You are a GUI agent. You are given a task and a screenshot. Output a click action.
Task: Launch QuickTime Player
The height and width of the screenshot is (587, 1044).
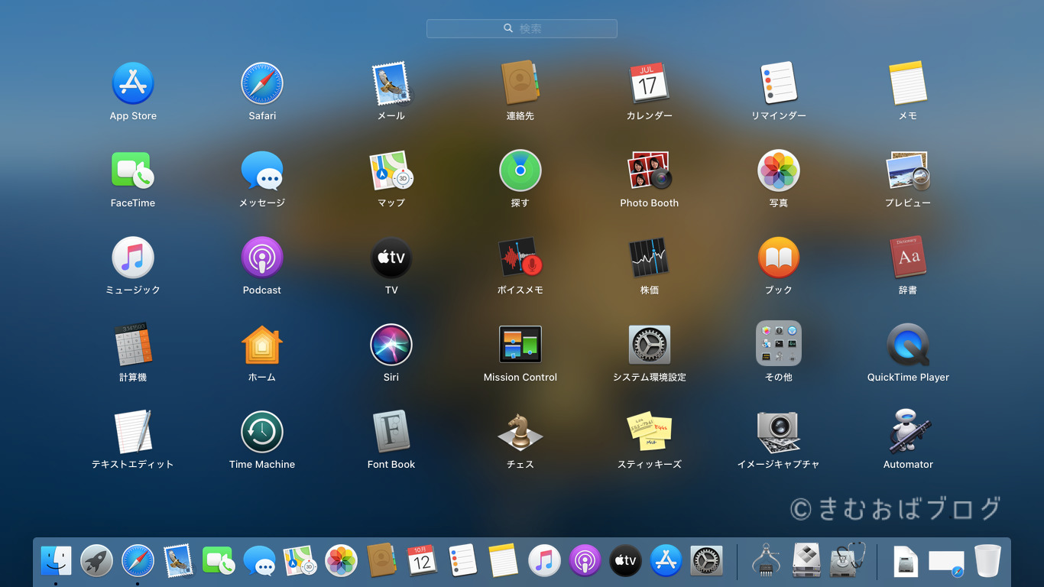pos(908,345)
